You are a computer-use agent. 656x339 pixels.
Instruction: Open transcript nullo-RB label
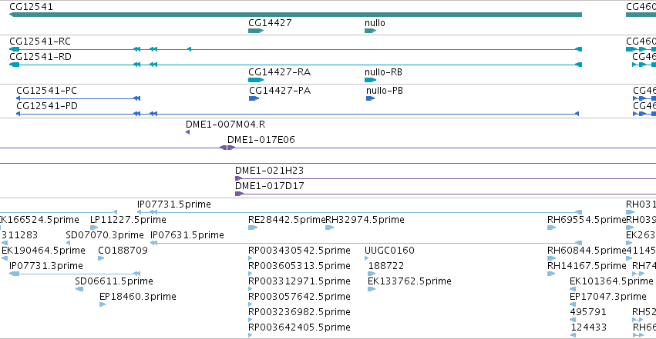pos(383,72)
